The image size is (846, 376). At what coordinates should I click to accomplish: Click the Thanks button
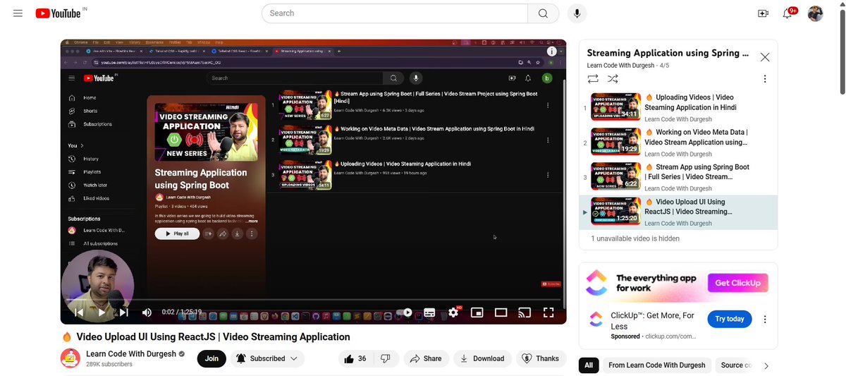tap(541, 358)
